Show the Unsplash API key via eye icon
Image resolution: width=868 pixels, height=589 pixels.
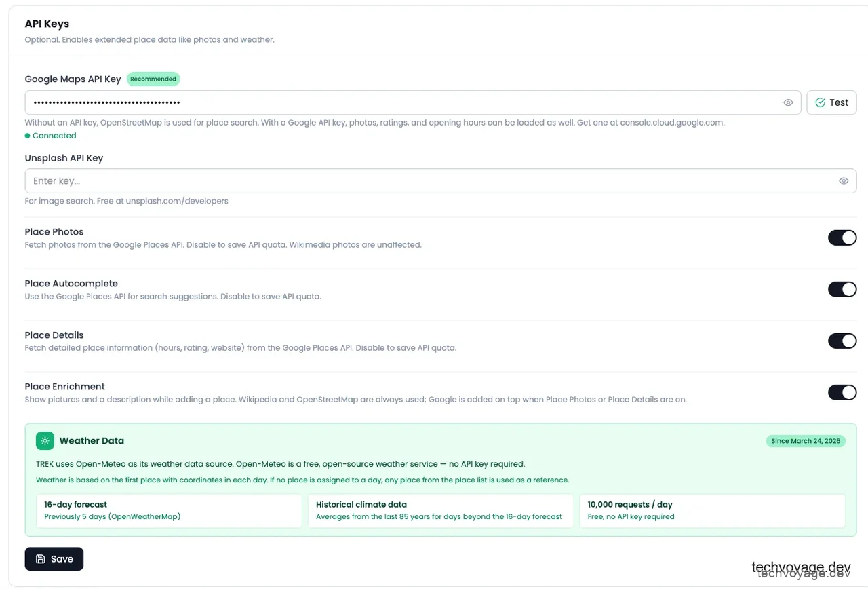844,181
